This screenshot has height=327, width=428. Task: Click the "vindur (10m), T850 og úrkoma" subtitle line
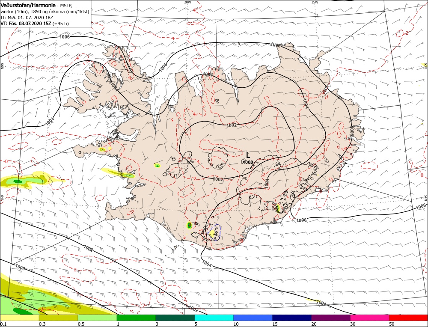[x=45, y=12]
